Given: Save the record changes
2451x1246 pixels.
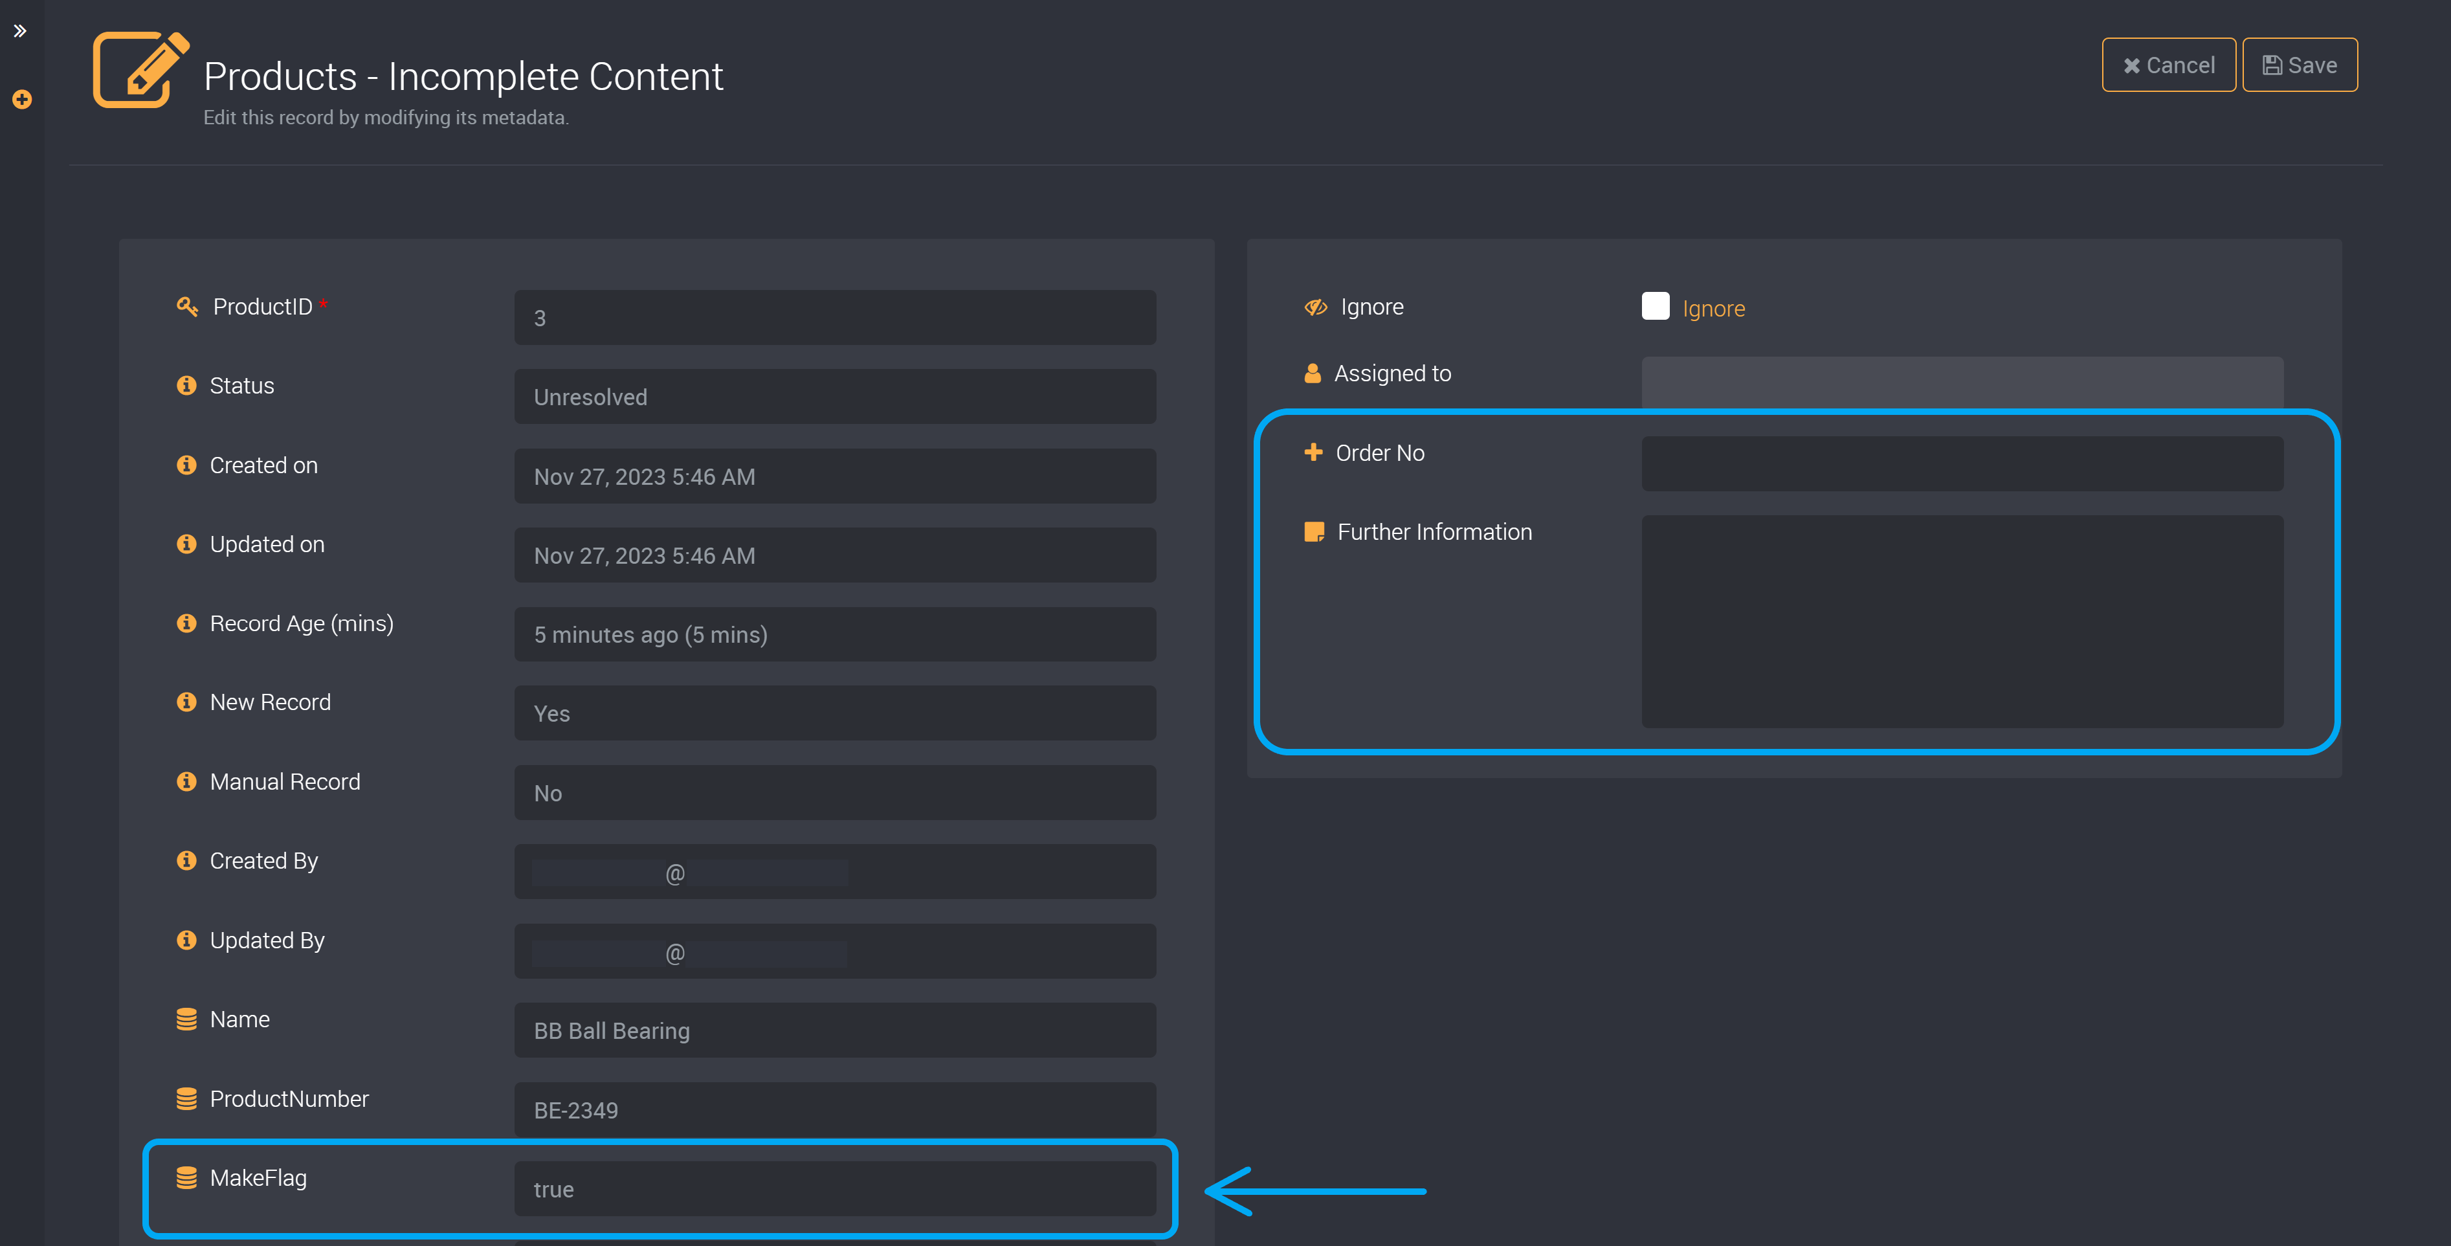Looking at the screenshot, I should (x=2300, y=65).
